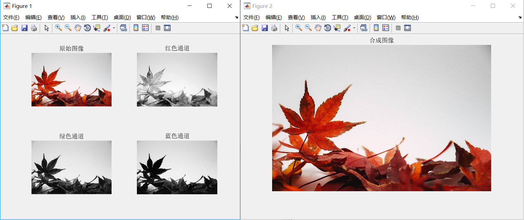Show plot tools and dock Figure 2

pyautogui.click(x=408, y=28)
